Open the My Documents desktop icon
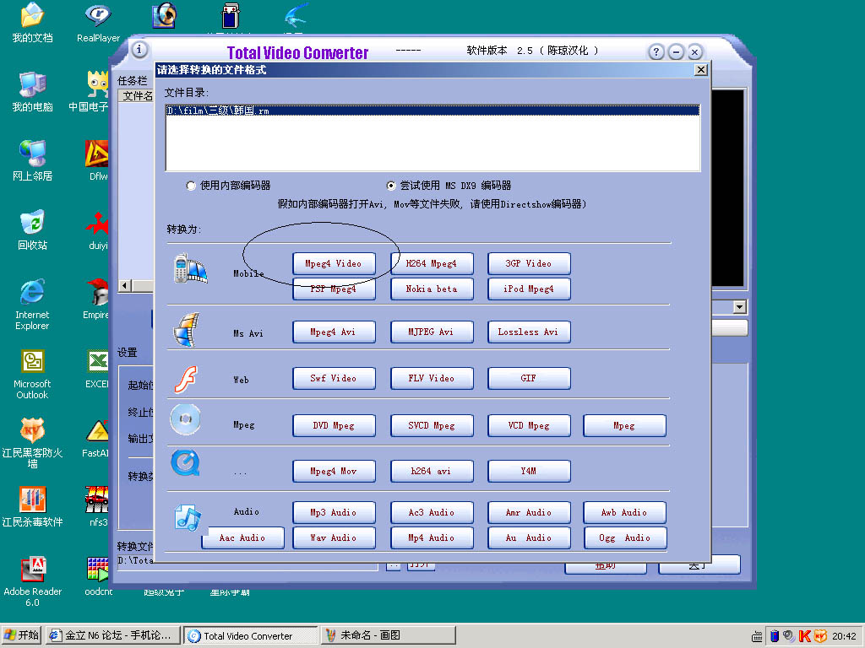This screenshot has width=865, height=648. point(33,23)
